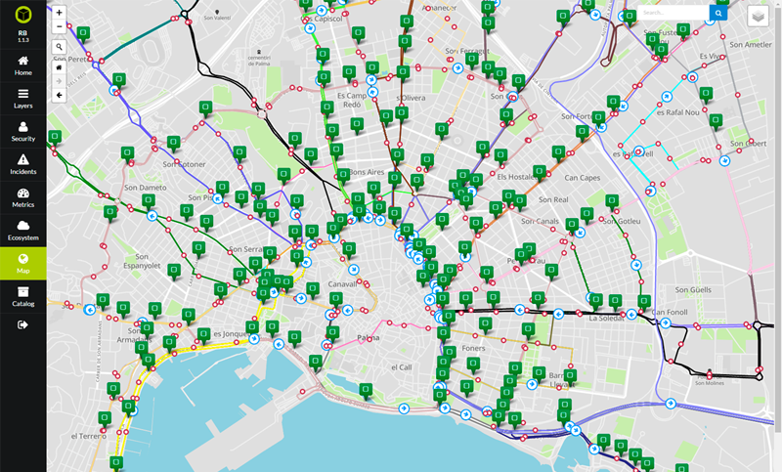The width and height of the screenshot is (782, 472).
Task: Click the Canavall map label
Action: click(343, 284)
